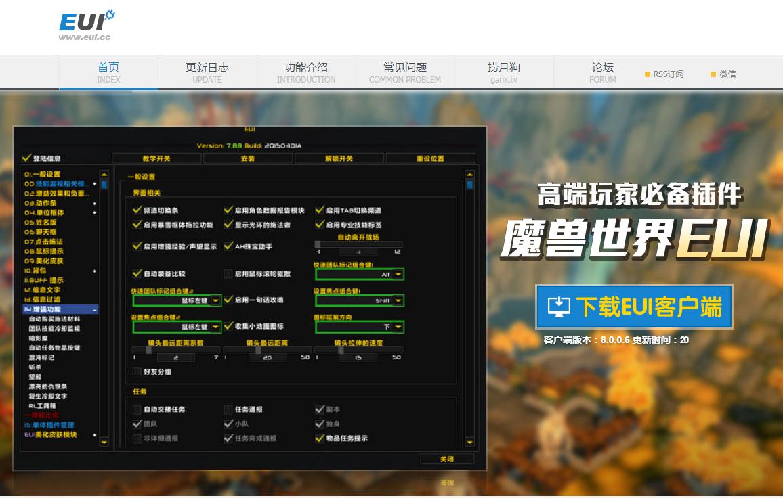
Task: Toggle 启用一句话攻略 checkbox
Action: tap(228, 300)
